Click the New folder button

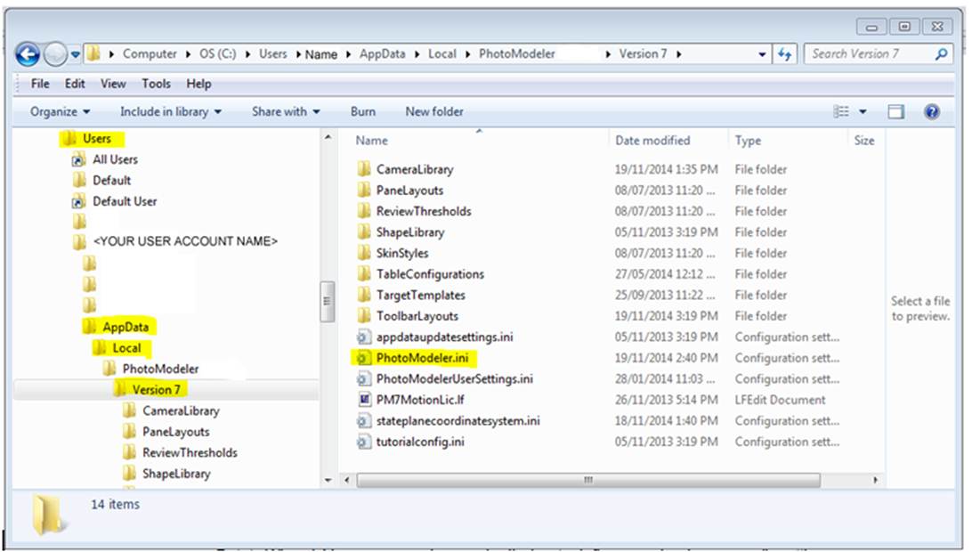tap(434, 112)
